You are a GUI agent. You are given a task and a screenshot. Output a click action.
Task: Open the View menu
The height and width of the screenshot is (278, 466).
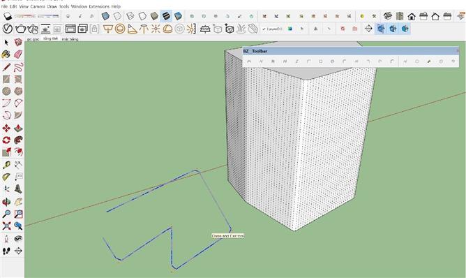[24, 6]
